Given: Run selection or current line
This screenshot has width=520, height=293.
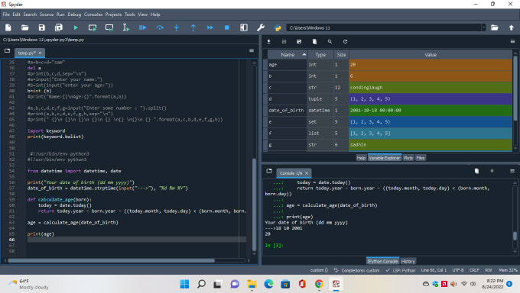Looking at the screenshot, I should coord(126,27).
